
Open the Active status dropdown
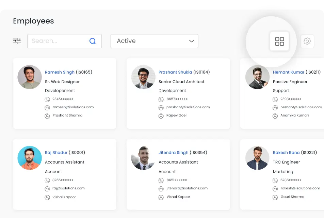tap(154, 41)
